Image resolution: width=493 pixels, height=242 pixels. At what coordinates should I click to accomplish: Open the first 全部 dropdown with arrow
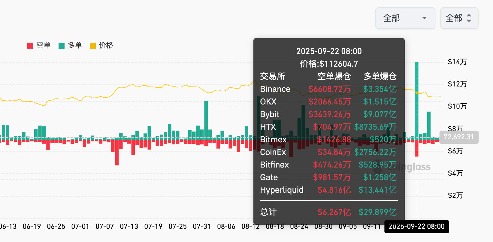[x=405, y=18]
